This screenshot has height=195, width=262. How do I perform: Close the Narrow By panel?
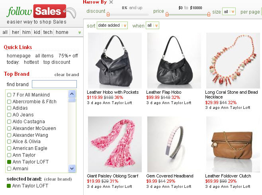click(x=111, y=2)
